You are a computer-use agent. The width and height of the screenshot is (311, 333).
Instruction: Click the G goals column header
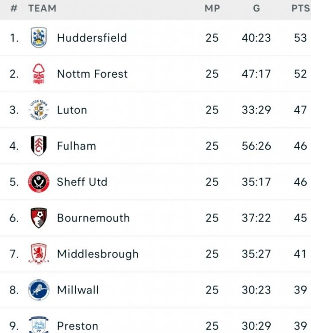click(256, 8)
